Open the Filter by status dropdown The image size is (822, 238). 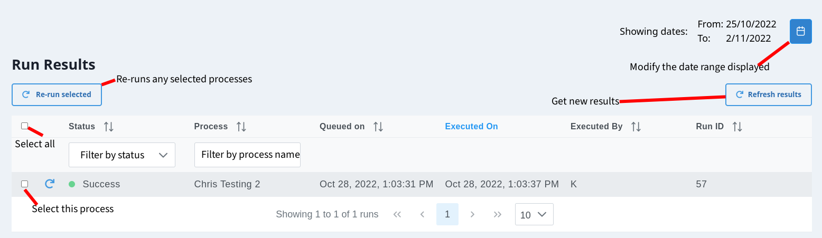point(122,155)
